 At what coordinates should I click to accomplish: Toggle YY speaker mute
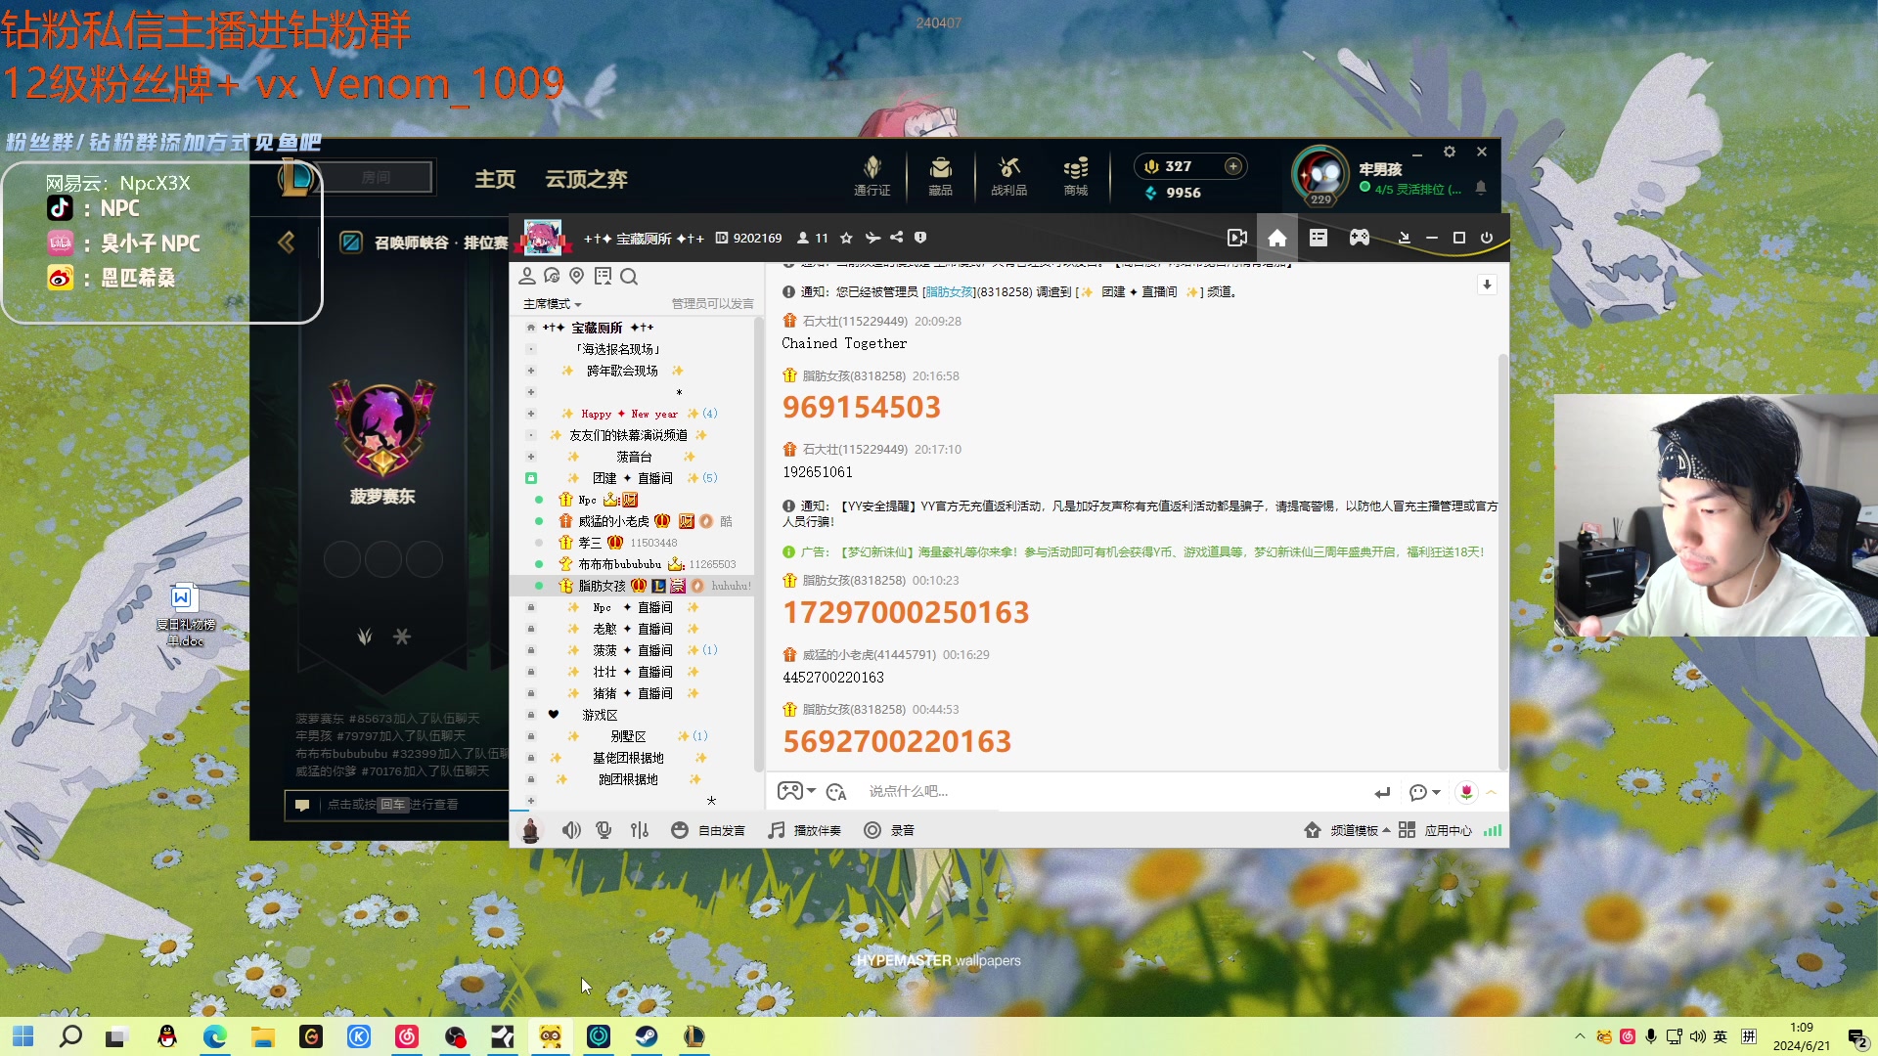pyautogui.click(x=571, y=830)
